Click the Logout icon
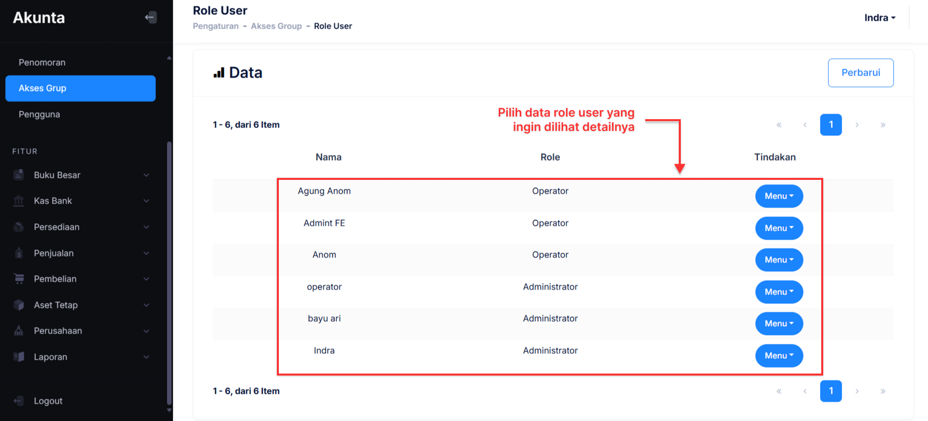 pos(19,401)
